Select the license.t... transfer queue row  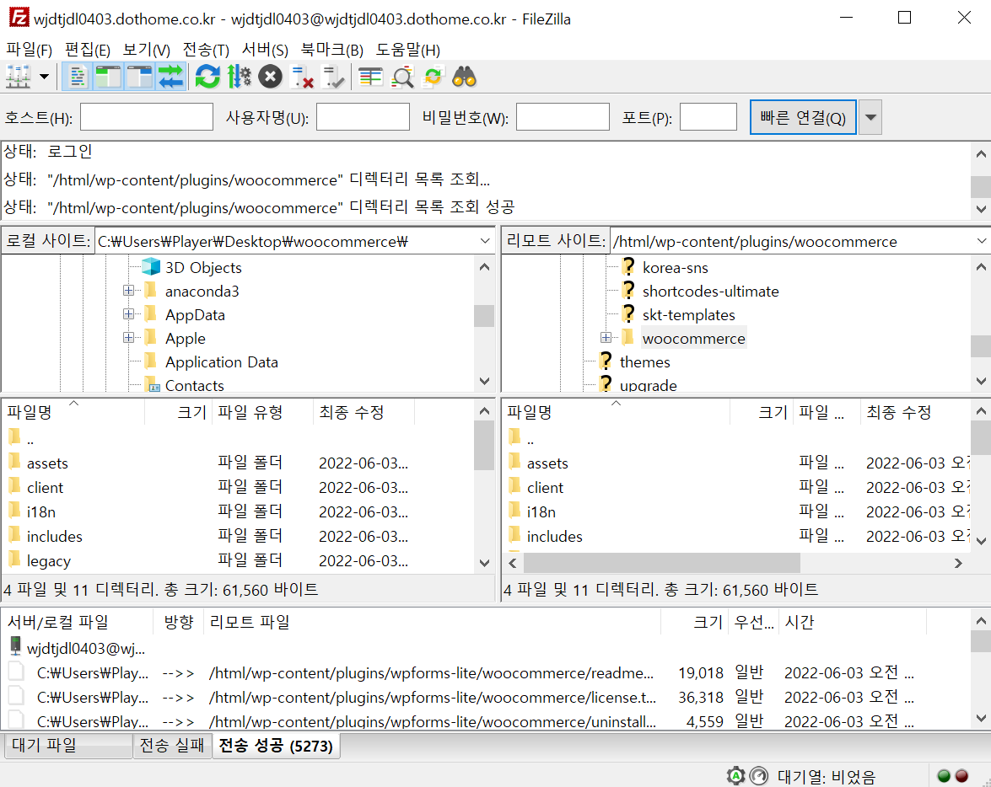pos(486,698)
